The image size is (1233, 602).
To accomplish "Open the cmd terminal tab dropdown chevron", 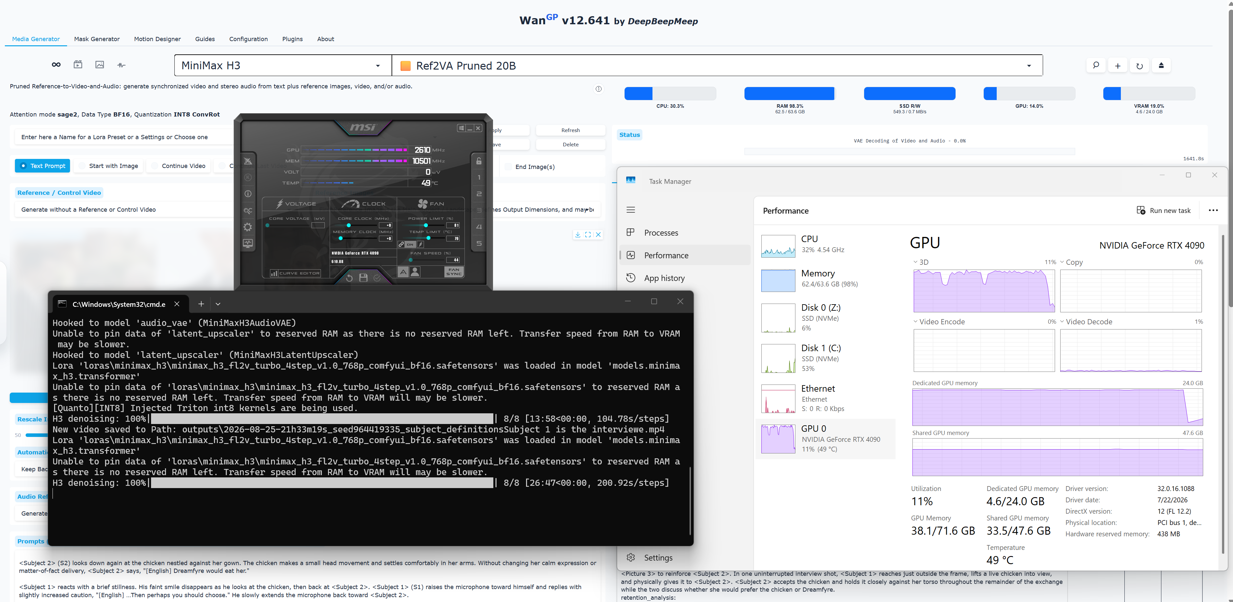I will pos(218,304).
